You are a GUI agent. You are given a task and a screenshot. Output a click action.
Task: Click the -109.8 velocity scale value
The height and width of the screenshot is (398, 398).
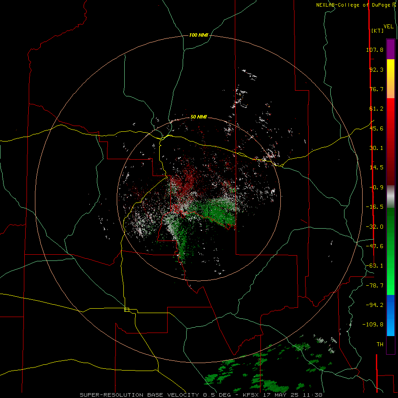pos(373,325)
